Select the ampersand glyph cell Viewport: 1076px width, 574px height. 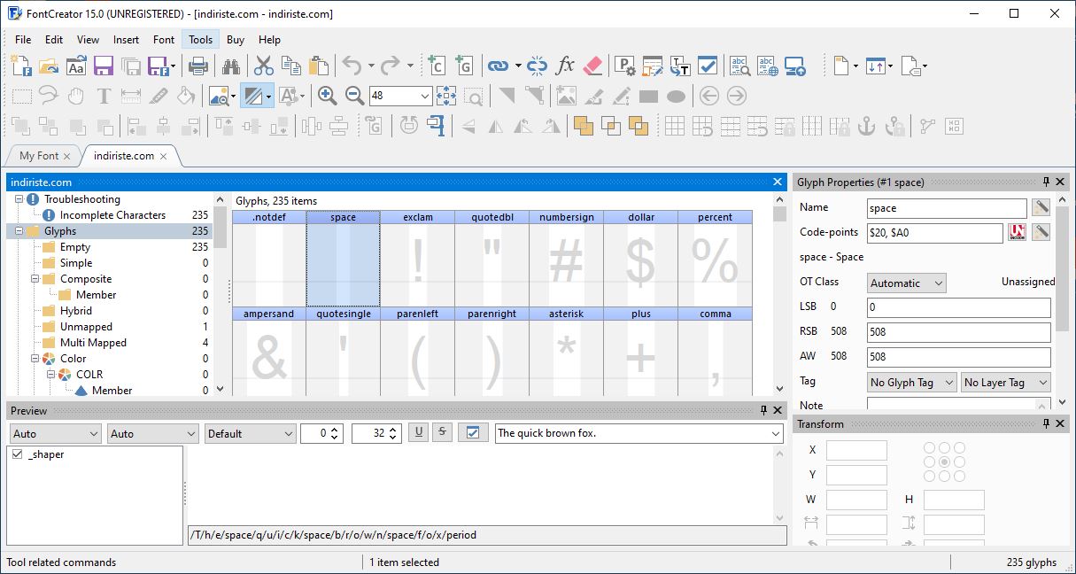(269, 352)
